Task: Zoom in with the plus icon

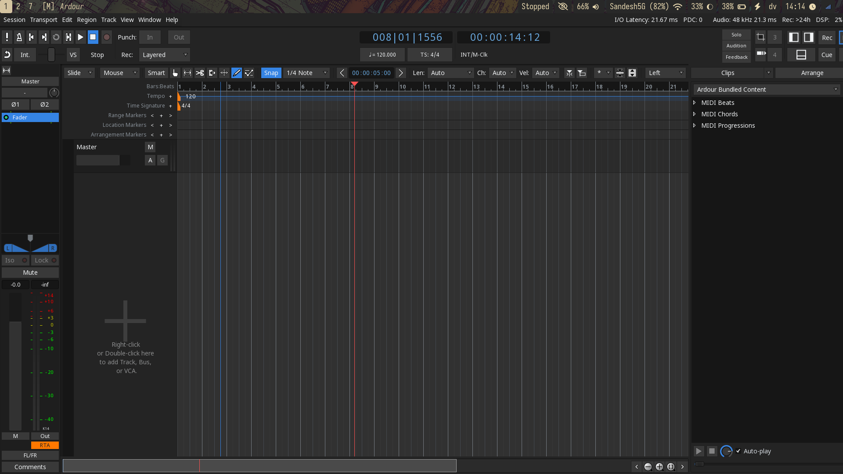Action: point(659,467)
